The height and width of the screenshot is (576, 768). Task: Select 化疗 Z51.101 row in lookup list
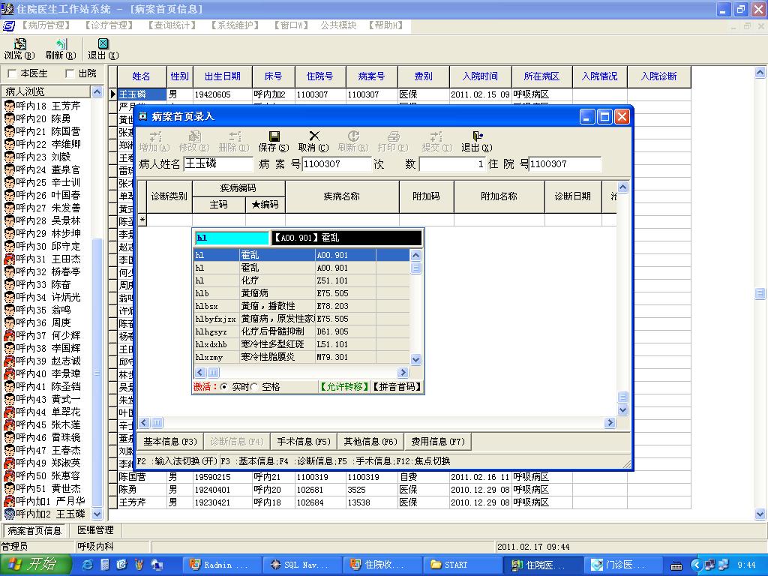pos(301,280)
